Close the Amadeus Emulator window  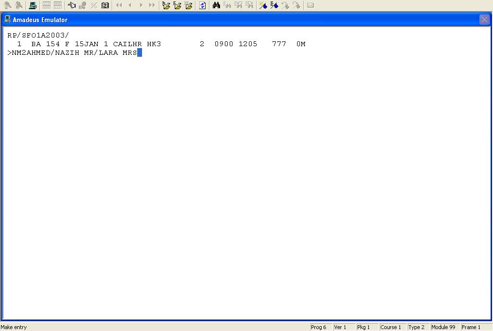[x=484, y=20]
